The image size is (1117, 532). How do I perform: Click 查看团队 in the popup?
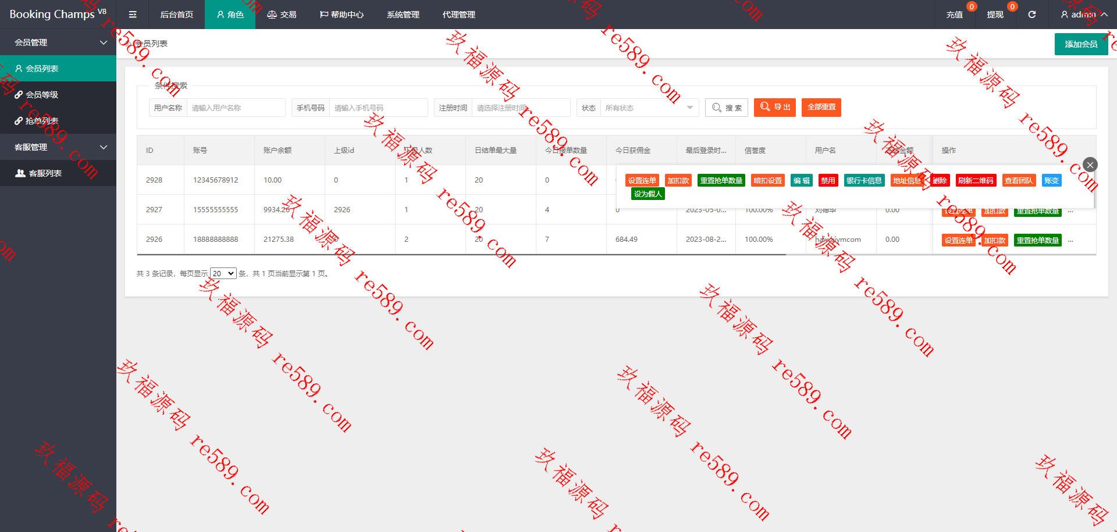1019,181
